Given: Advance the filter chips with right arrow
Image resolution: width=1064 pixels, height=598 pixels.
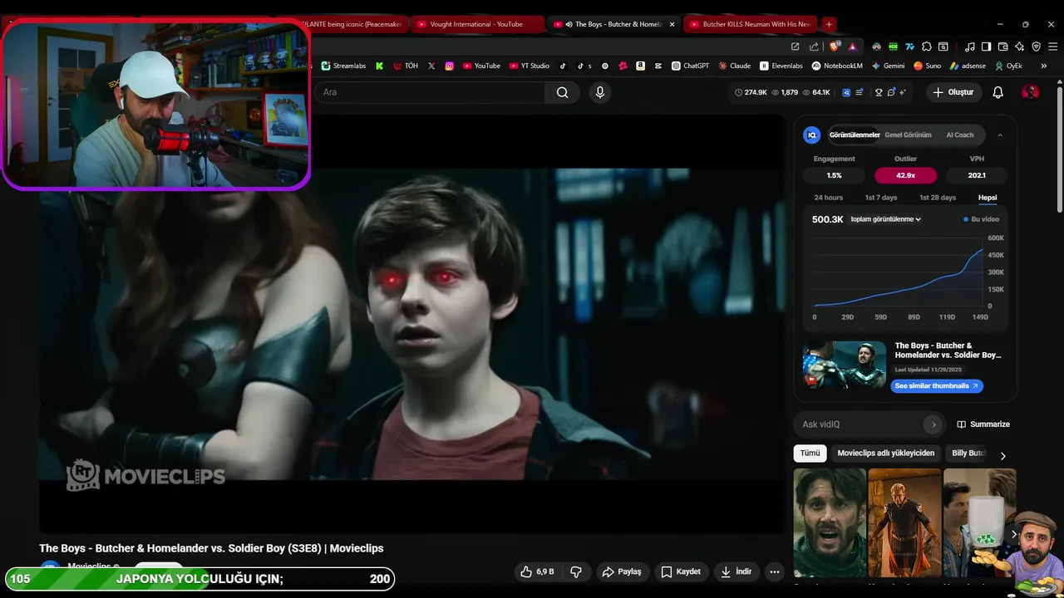Looking at the screenshot, I should [x=1002, y=455].
